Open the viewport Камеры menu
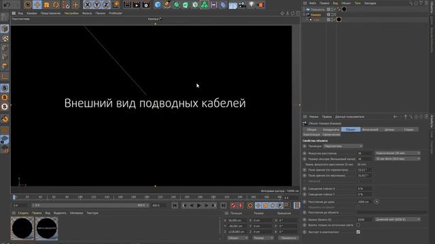The width and height of the screenshot is (435, 244). click(x=32, y=14)
